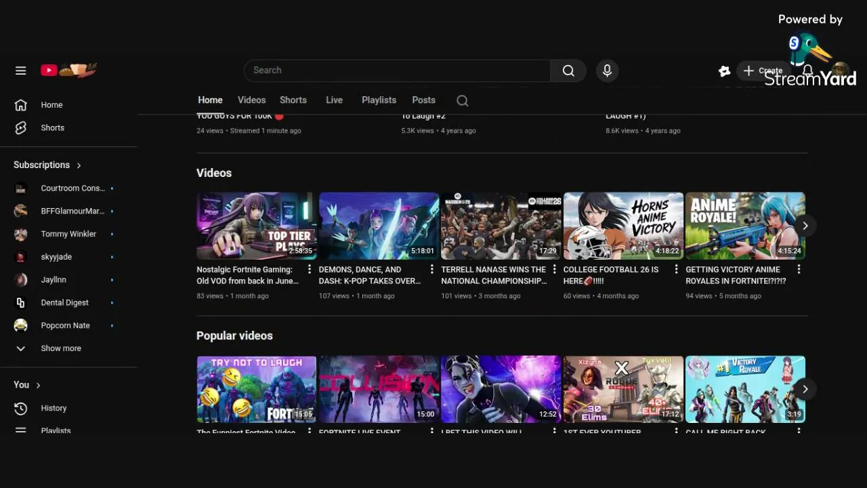Open BFFGlamourMar... subscription
The height and width of the screenshot is (488, 867).
pos(68,211)
